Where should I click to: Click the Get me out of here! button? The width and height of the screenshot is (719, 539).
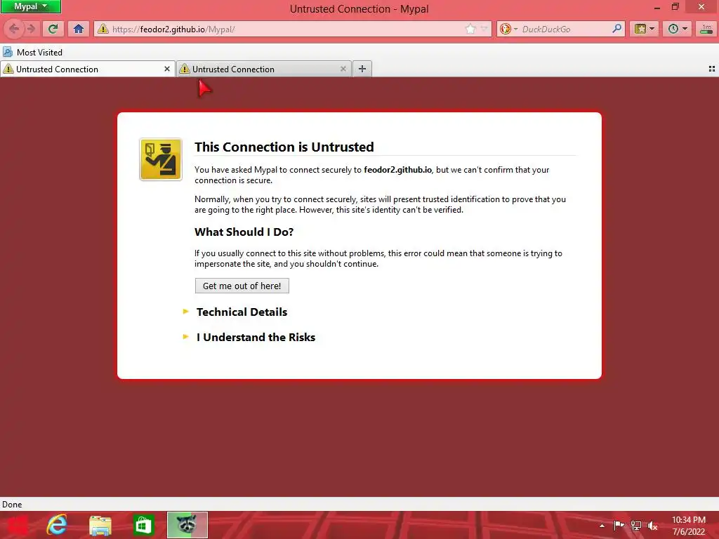242,286
